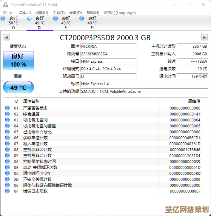Select drive D: status circle icon
The height and width of the screenshot is (216, 211).
click(29, 19)
